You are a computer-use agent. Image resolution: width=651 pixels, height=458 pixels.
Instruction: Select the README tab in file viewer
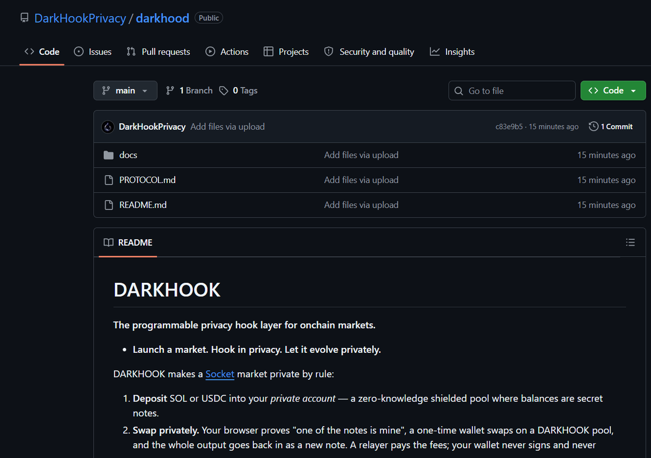(x=128, y=243)
